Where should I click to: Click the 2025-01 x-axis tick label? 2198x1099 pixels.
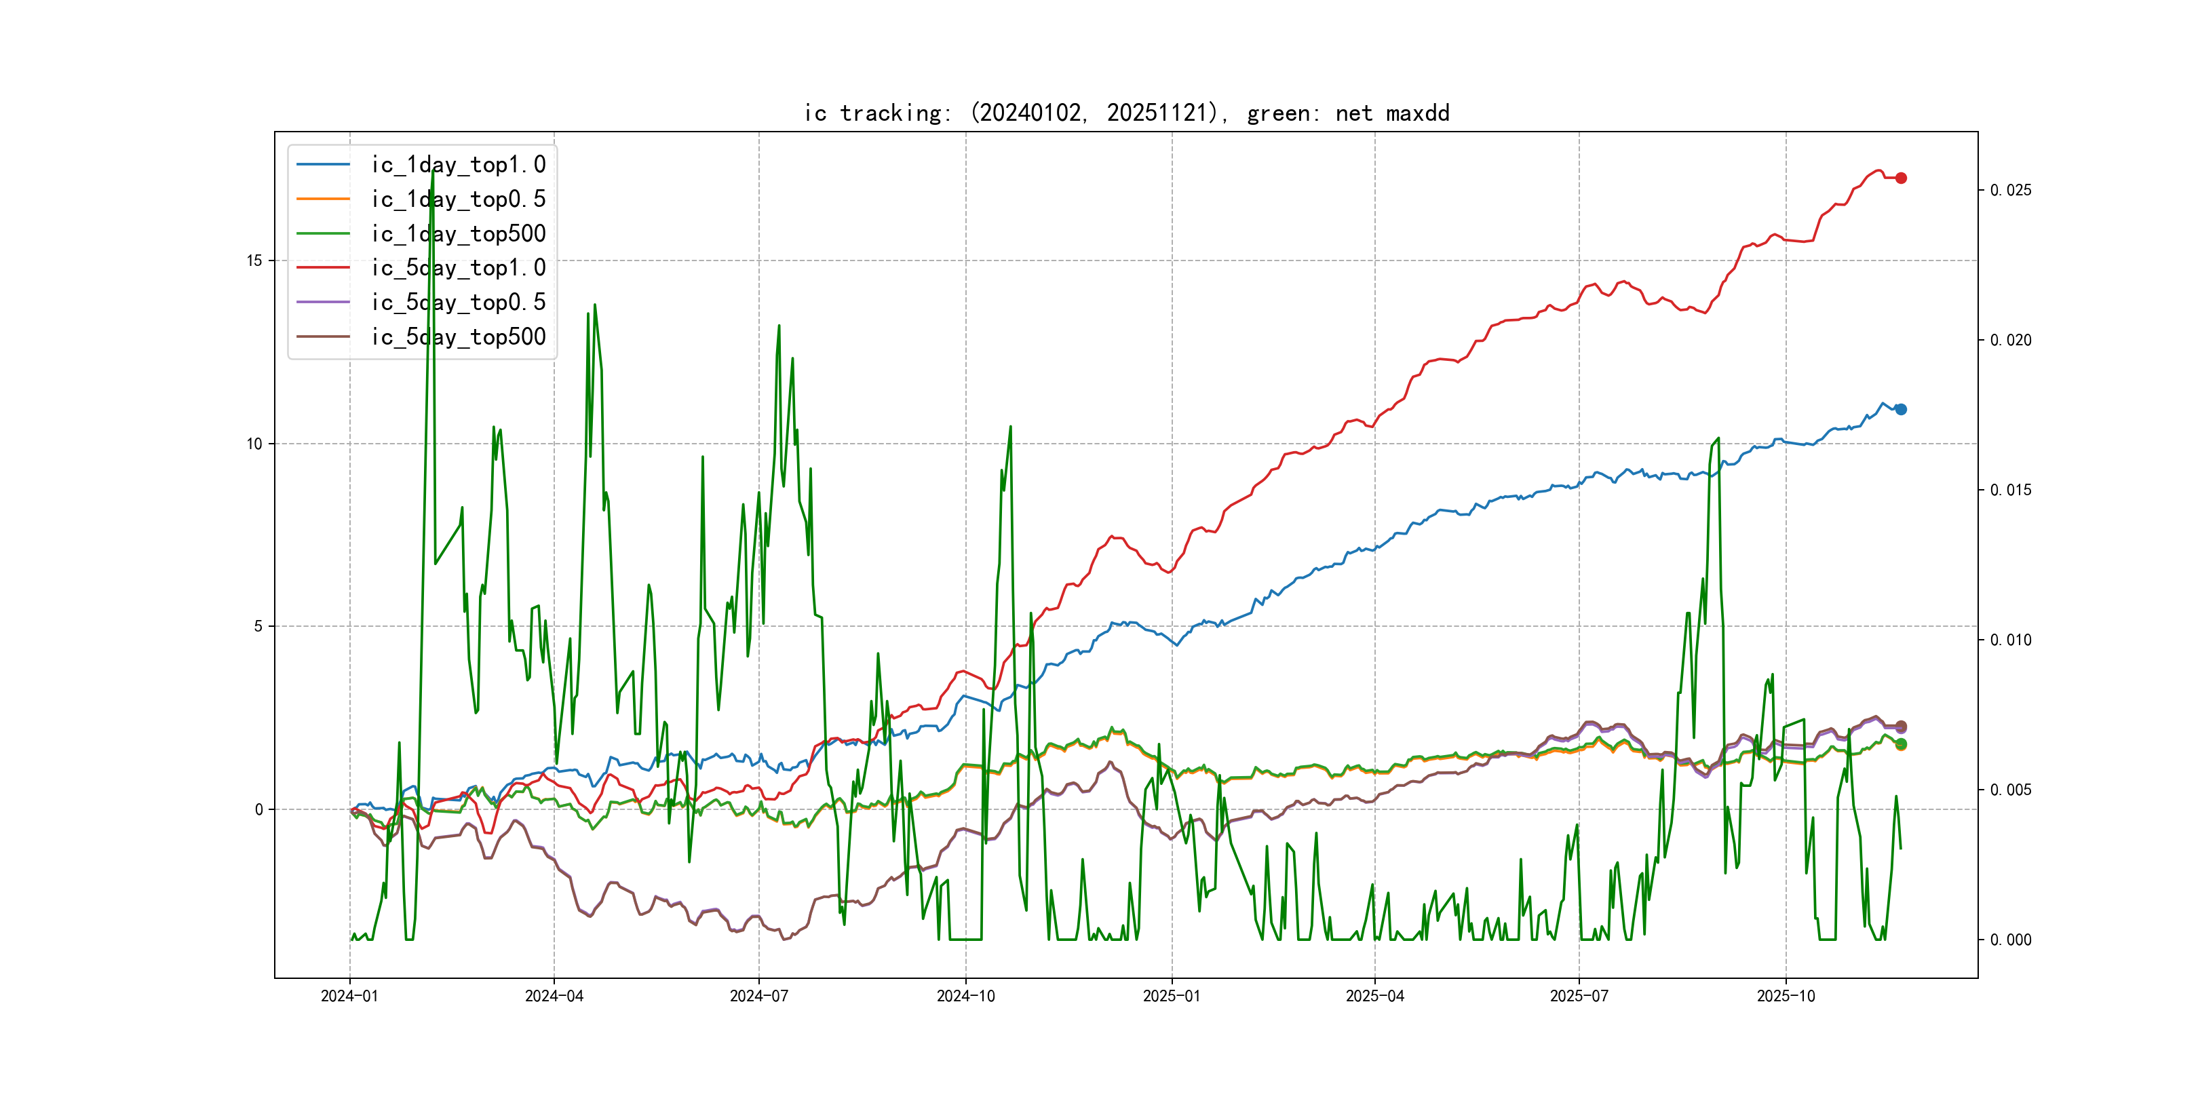(x=1172, y=996)
